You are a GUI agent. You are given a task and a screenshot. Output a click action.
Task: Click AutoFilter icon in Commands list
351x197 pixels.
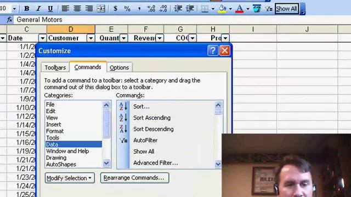pos(123,140)
